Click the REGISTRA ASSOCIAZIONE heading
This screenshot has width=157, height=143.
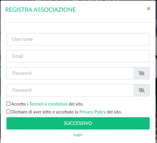coord(40,10)
